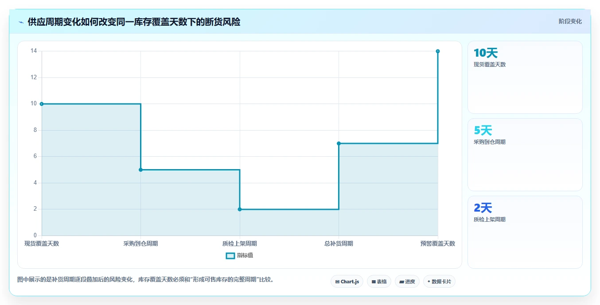Click the y-axis label 12
Viewport: 600px width, 305px height.
tap(34, 77)
